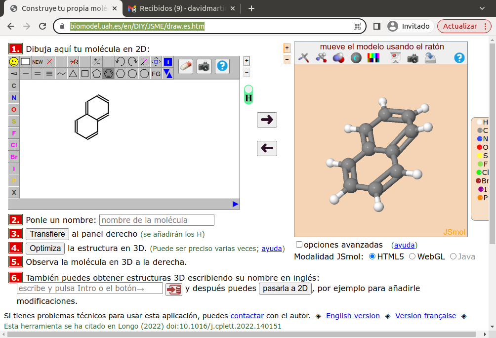The image size is (496, 338).
Task: Click the JSmol blue help icon
Action: click(459, 58)
